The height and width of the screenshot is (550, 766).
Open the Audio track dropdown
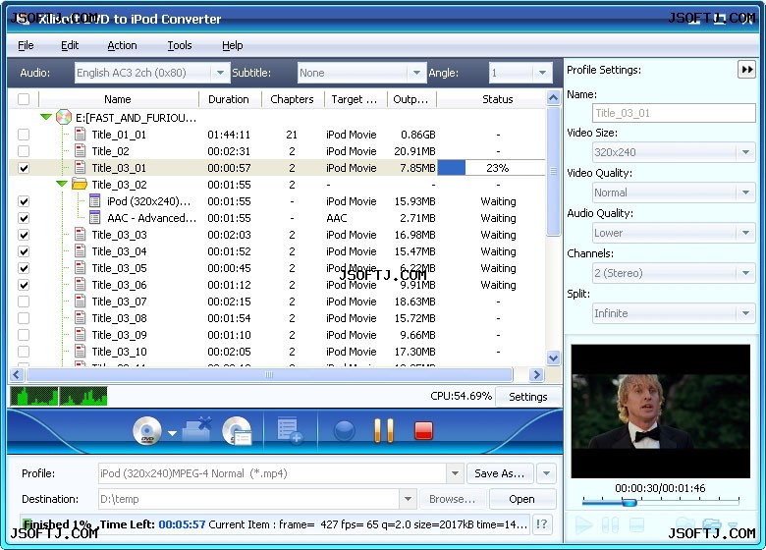[x=220, y=73]
